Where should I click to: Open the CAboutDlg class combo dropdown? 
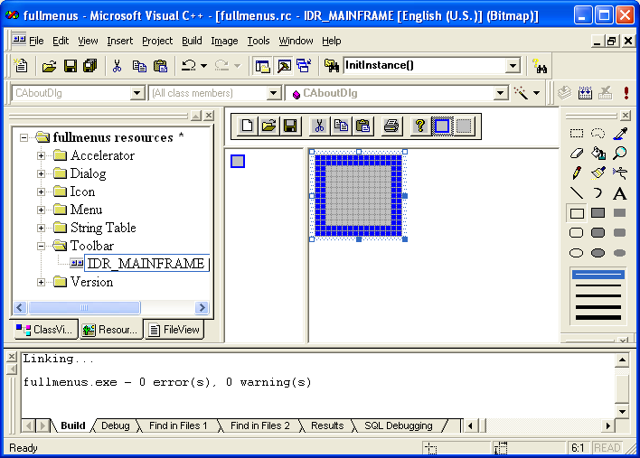tap(137, 93)
